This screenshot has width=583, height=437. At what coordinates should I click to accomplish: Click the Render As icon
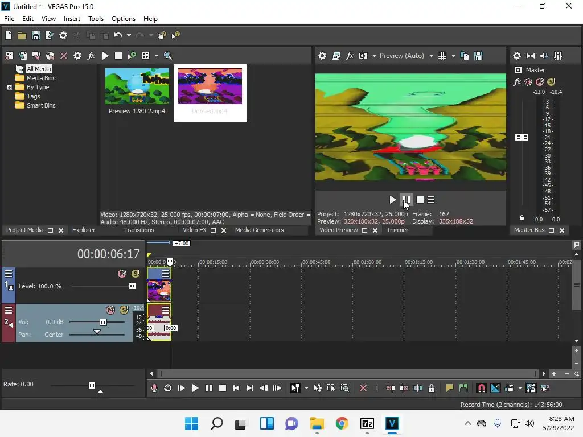click(x=49, y=35)
